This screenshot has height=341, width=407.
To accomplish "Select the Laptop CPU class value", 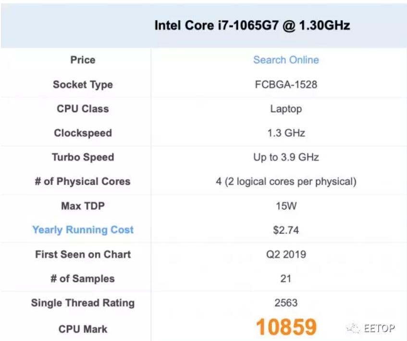I will click(286, 109).
